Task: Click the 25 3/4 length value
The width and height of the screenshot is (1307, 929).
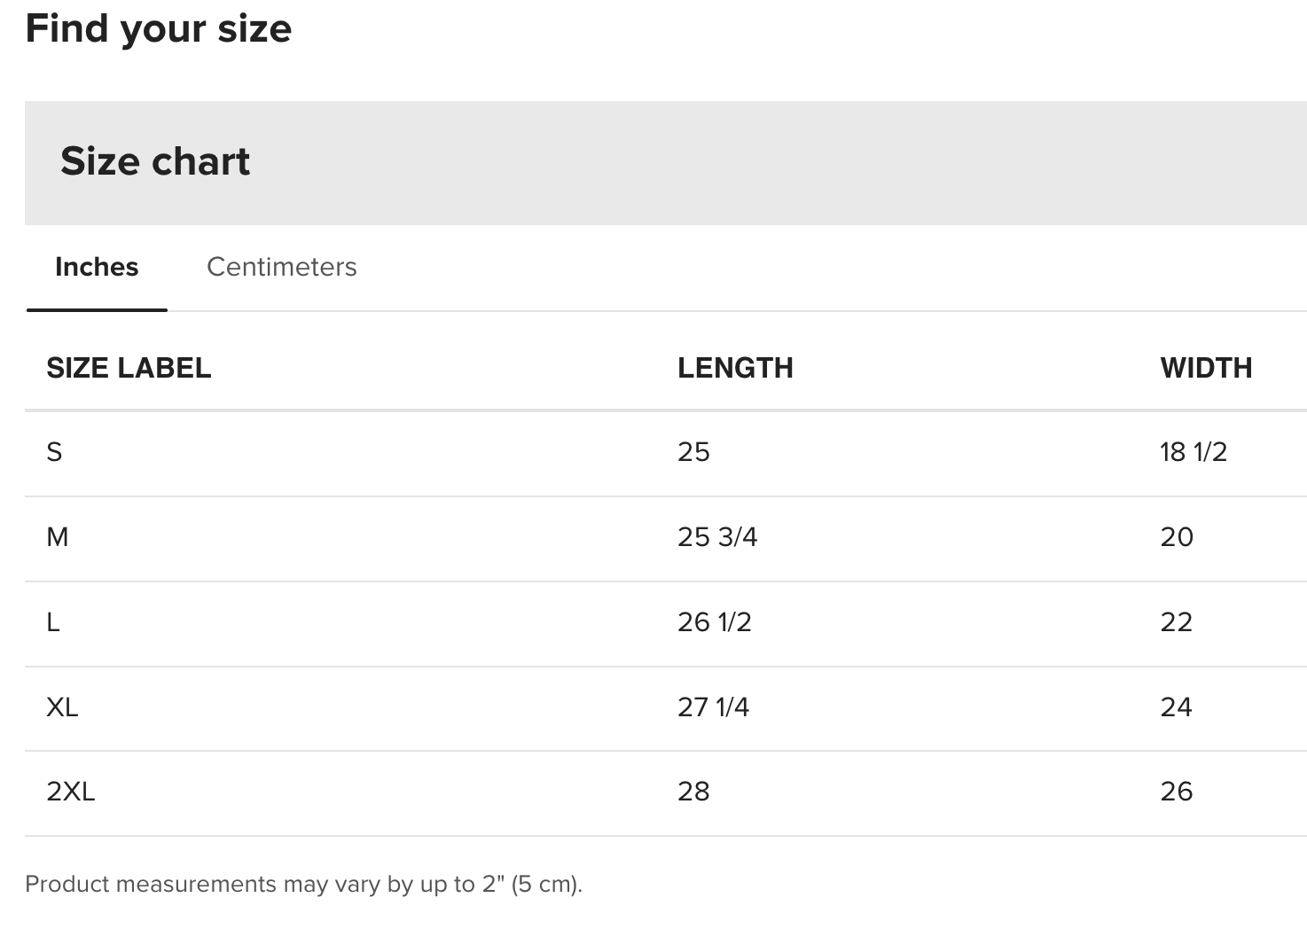Action: pos(717,537)
